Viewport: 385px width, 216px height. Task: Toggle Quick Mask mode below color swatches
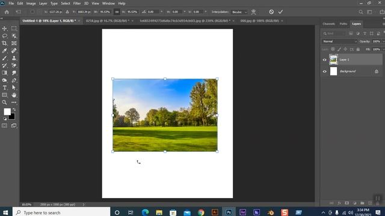pos(4,125)
